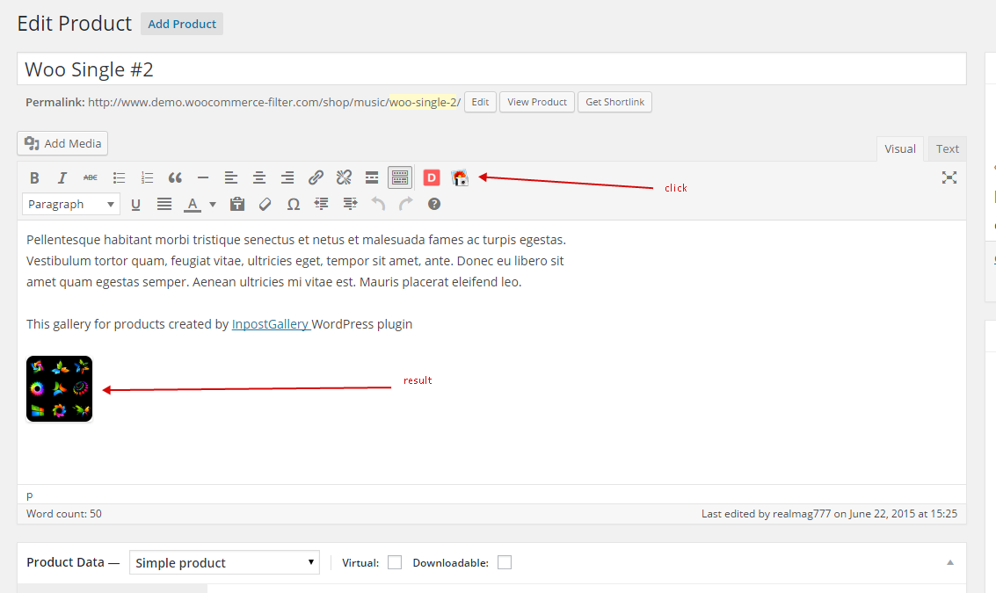Enter distraction-free fullscreen mode
Screen dimensions: 996x593
tap(949, 177)
